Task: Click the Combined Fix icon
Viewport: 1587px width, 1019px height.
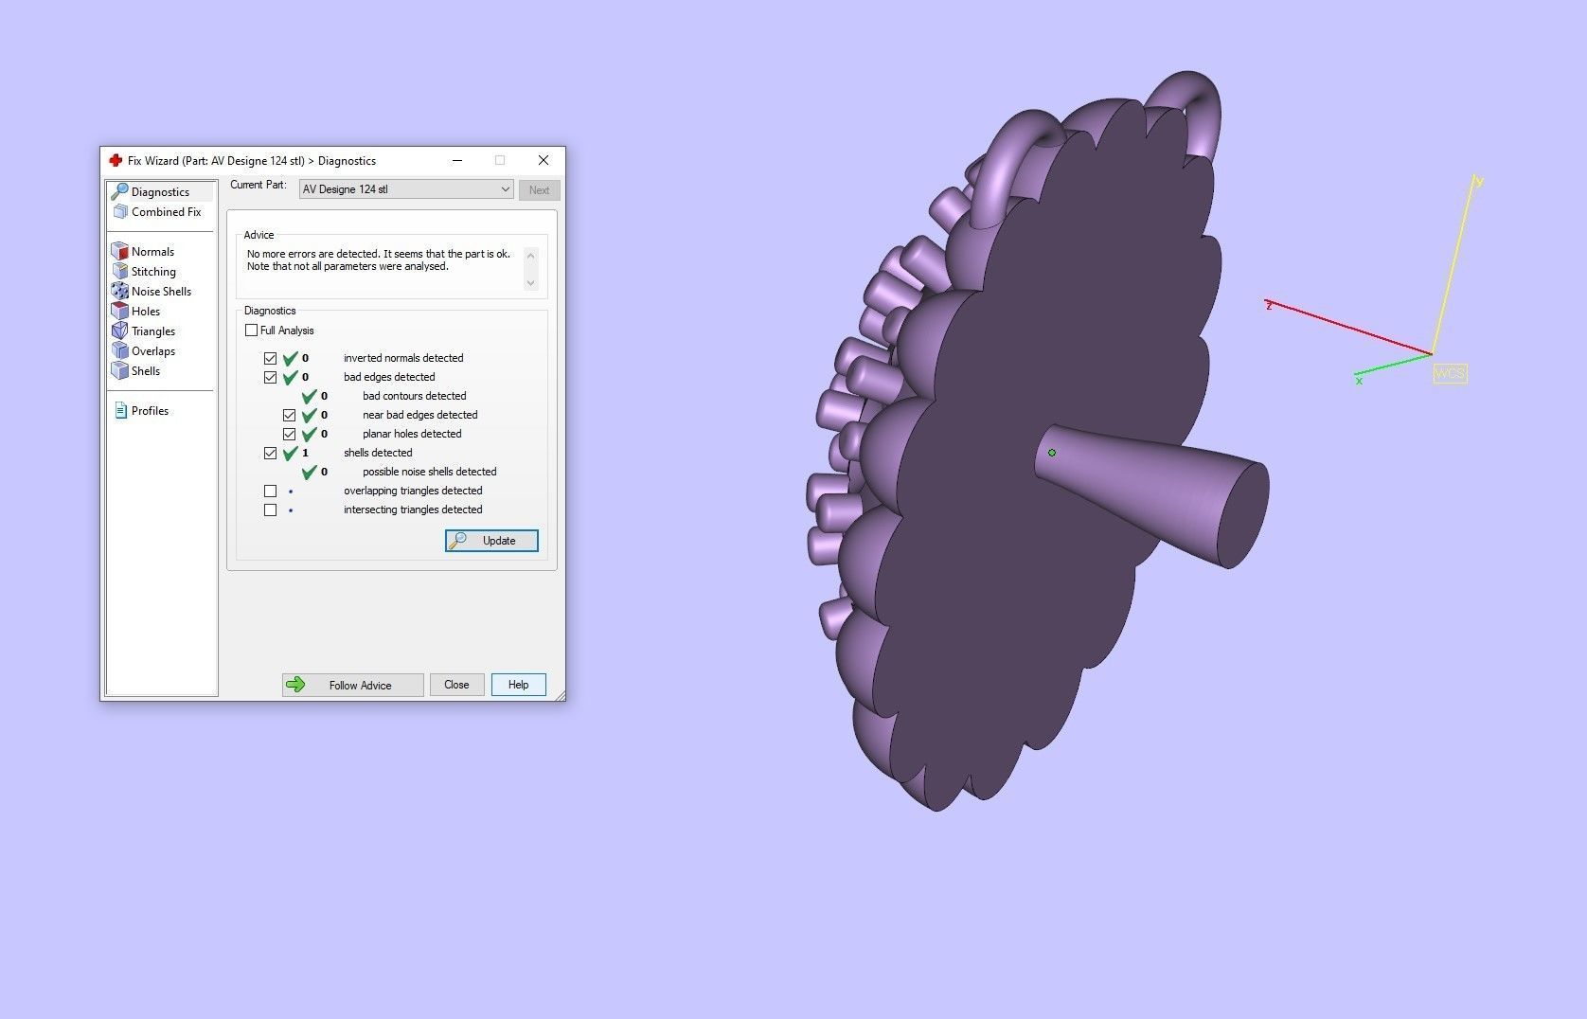Action: (x=120, y=212)
